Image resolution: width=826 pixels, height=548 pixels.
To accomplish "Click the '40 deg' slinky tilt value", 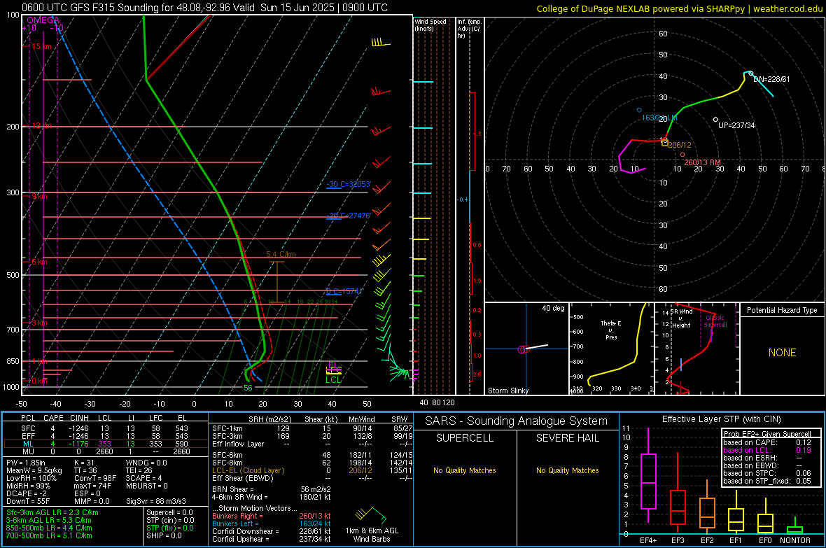I will pos(553,308).
